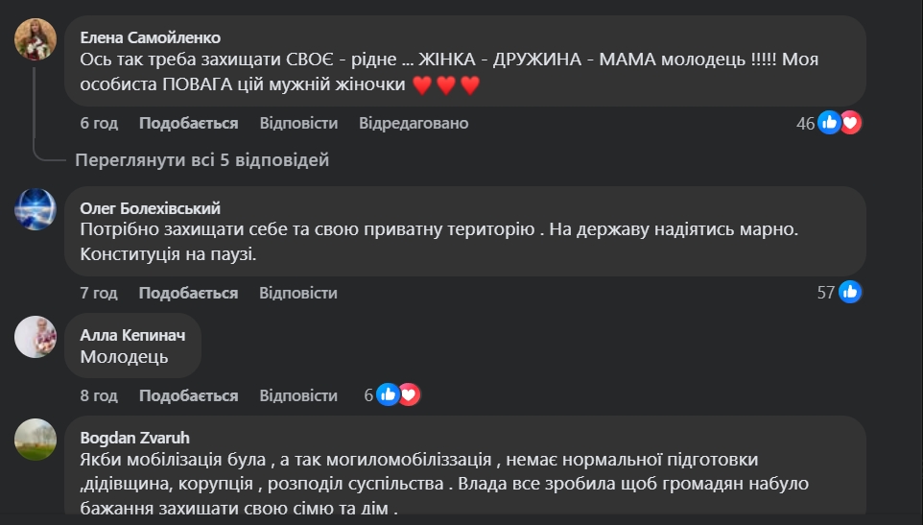Click the heart reaction icon on Елена's comment
The height and width of the screenshot is (525, 923).
click(x=851, y=123)
